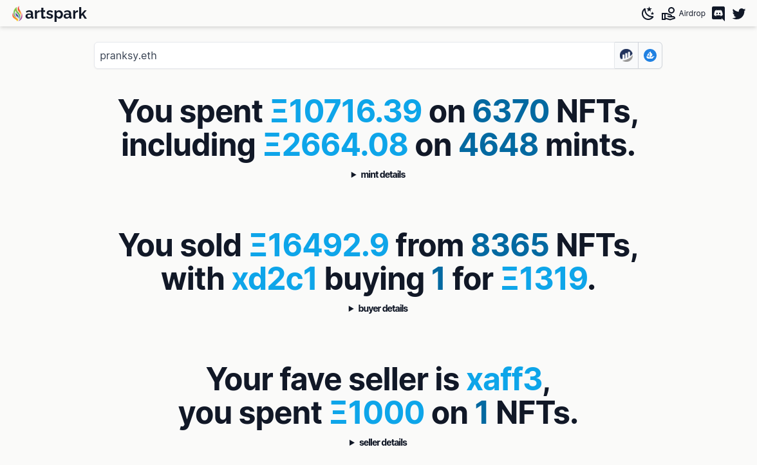This screenshot has width=757, height=465.
Task: Toggle dark mode with the moon icon
Action: point(648,14)
